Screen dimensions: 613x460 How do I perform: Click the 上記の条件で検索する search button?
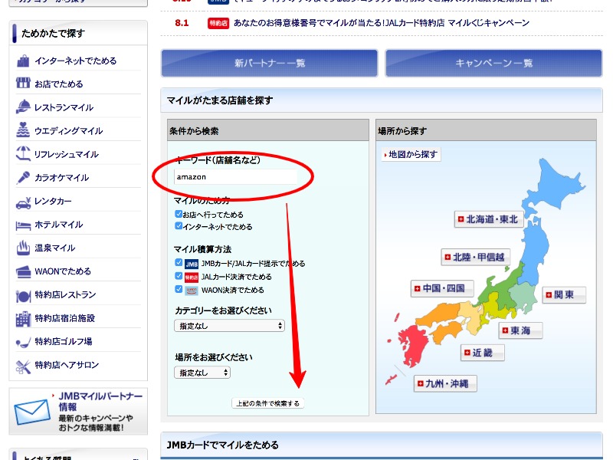(267, 403)
